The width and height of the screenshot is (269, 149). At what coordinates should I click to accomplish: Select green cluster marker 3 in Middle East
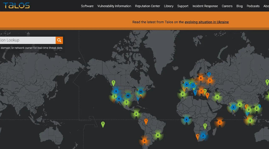click(217, 97)
